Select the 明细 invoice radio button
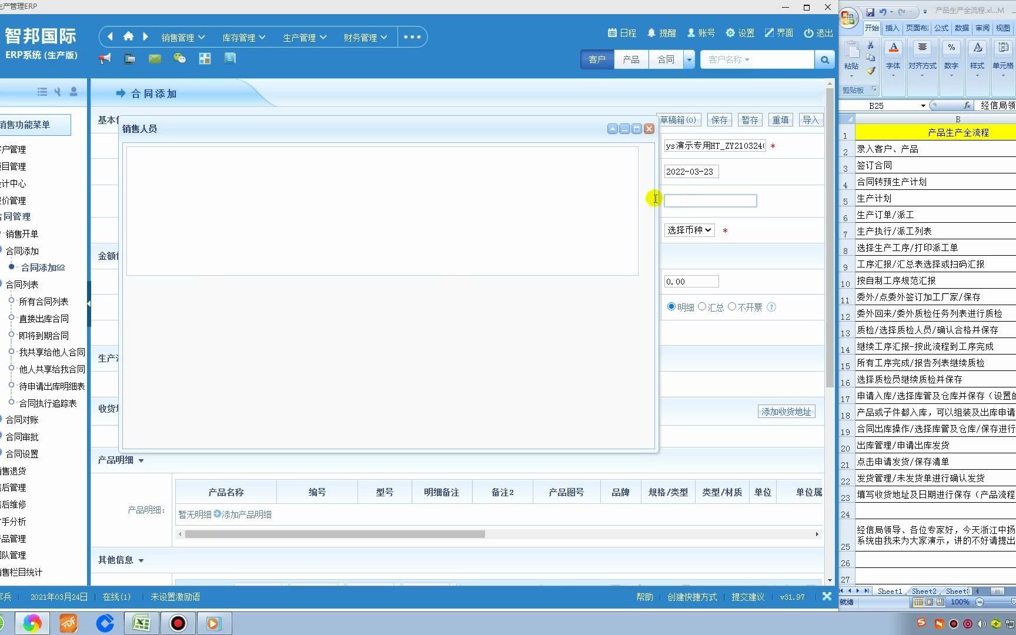1016x635 pixels. point(671,307)
